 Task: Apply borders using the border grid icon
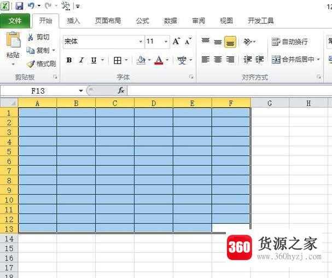coord(118,60)
